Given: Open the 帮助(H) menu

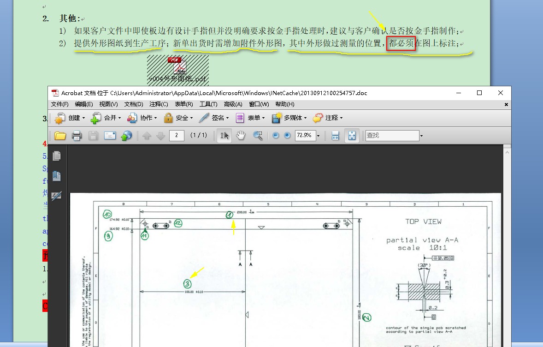Looking at the screenshot, I should click(285, 104).
